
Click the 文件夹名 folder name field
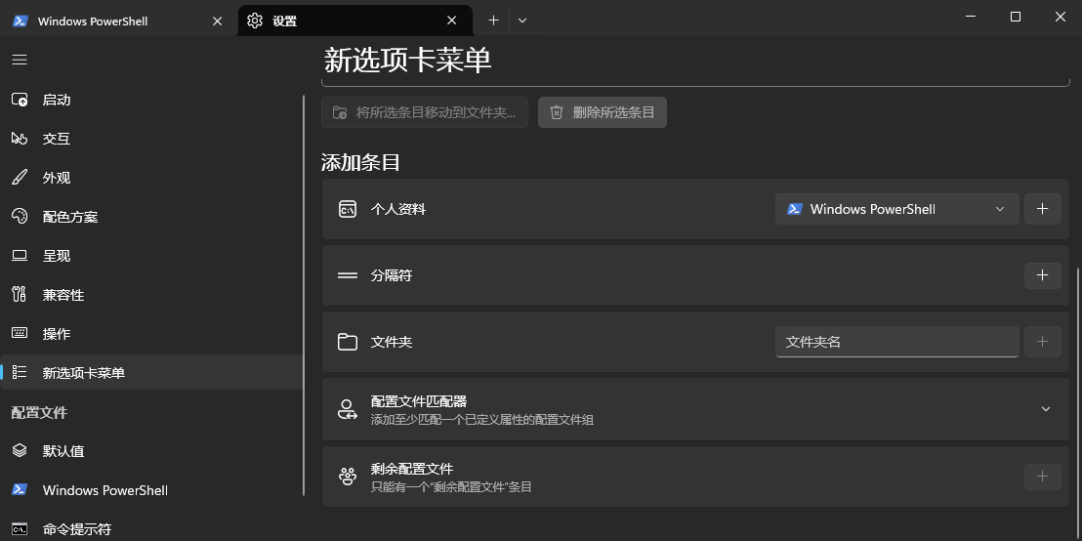[x=896, y=342]
